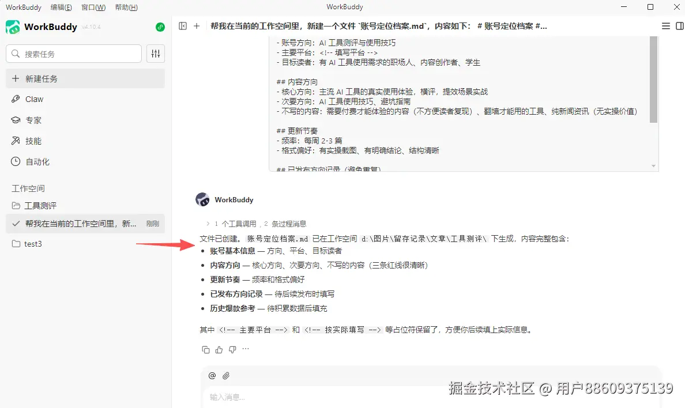This screenshot has height=408, width=685.
Task: Open the list menu icon at top right
Action: [666, 26]
